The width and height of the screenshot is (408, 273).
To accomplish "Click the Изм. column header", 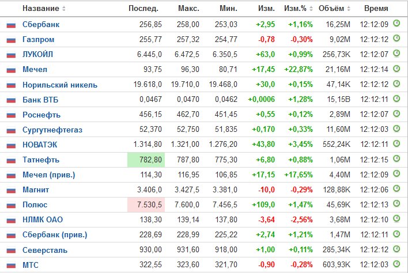I will (266, 8).
